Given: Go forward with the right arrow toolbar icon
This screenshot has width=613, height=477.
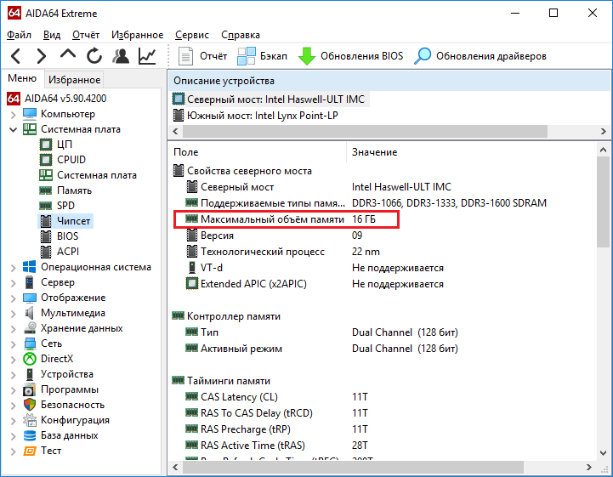Looking at the screenshot, I should [x=42, y=56].
